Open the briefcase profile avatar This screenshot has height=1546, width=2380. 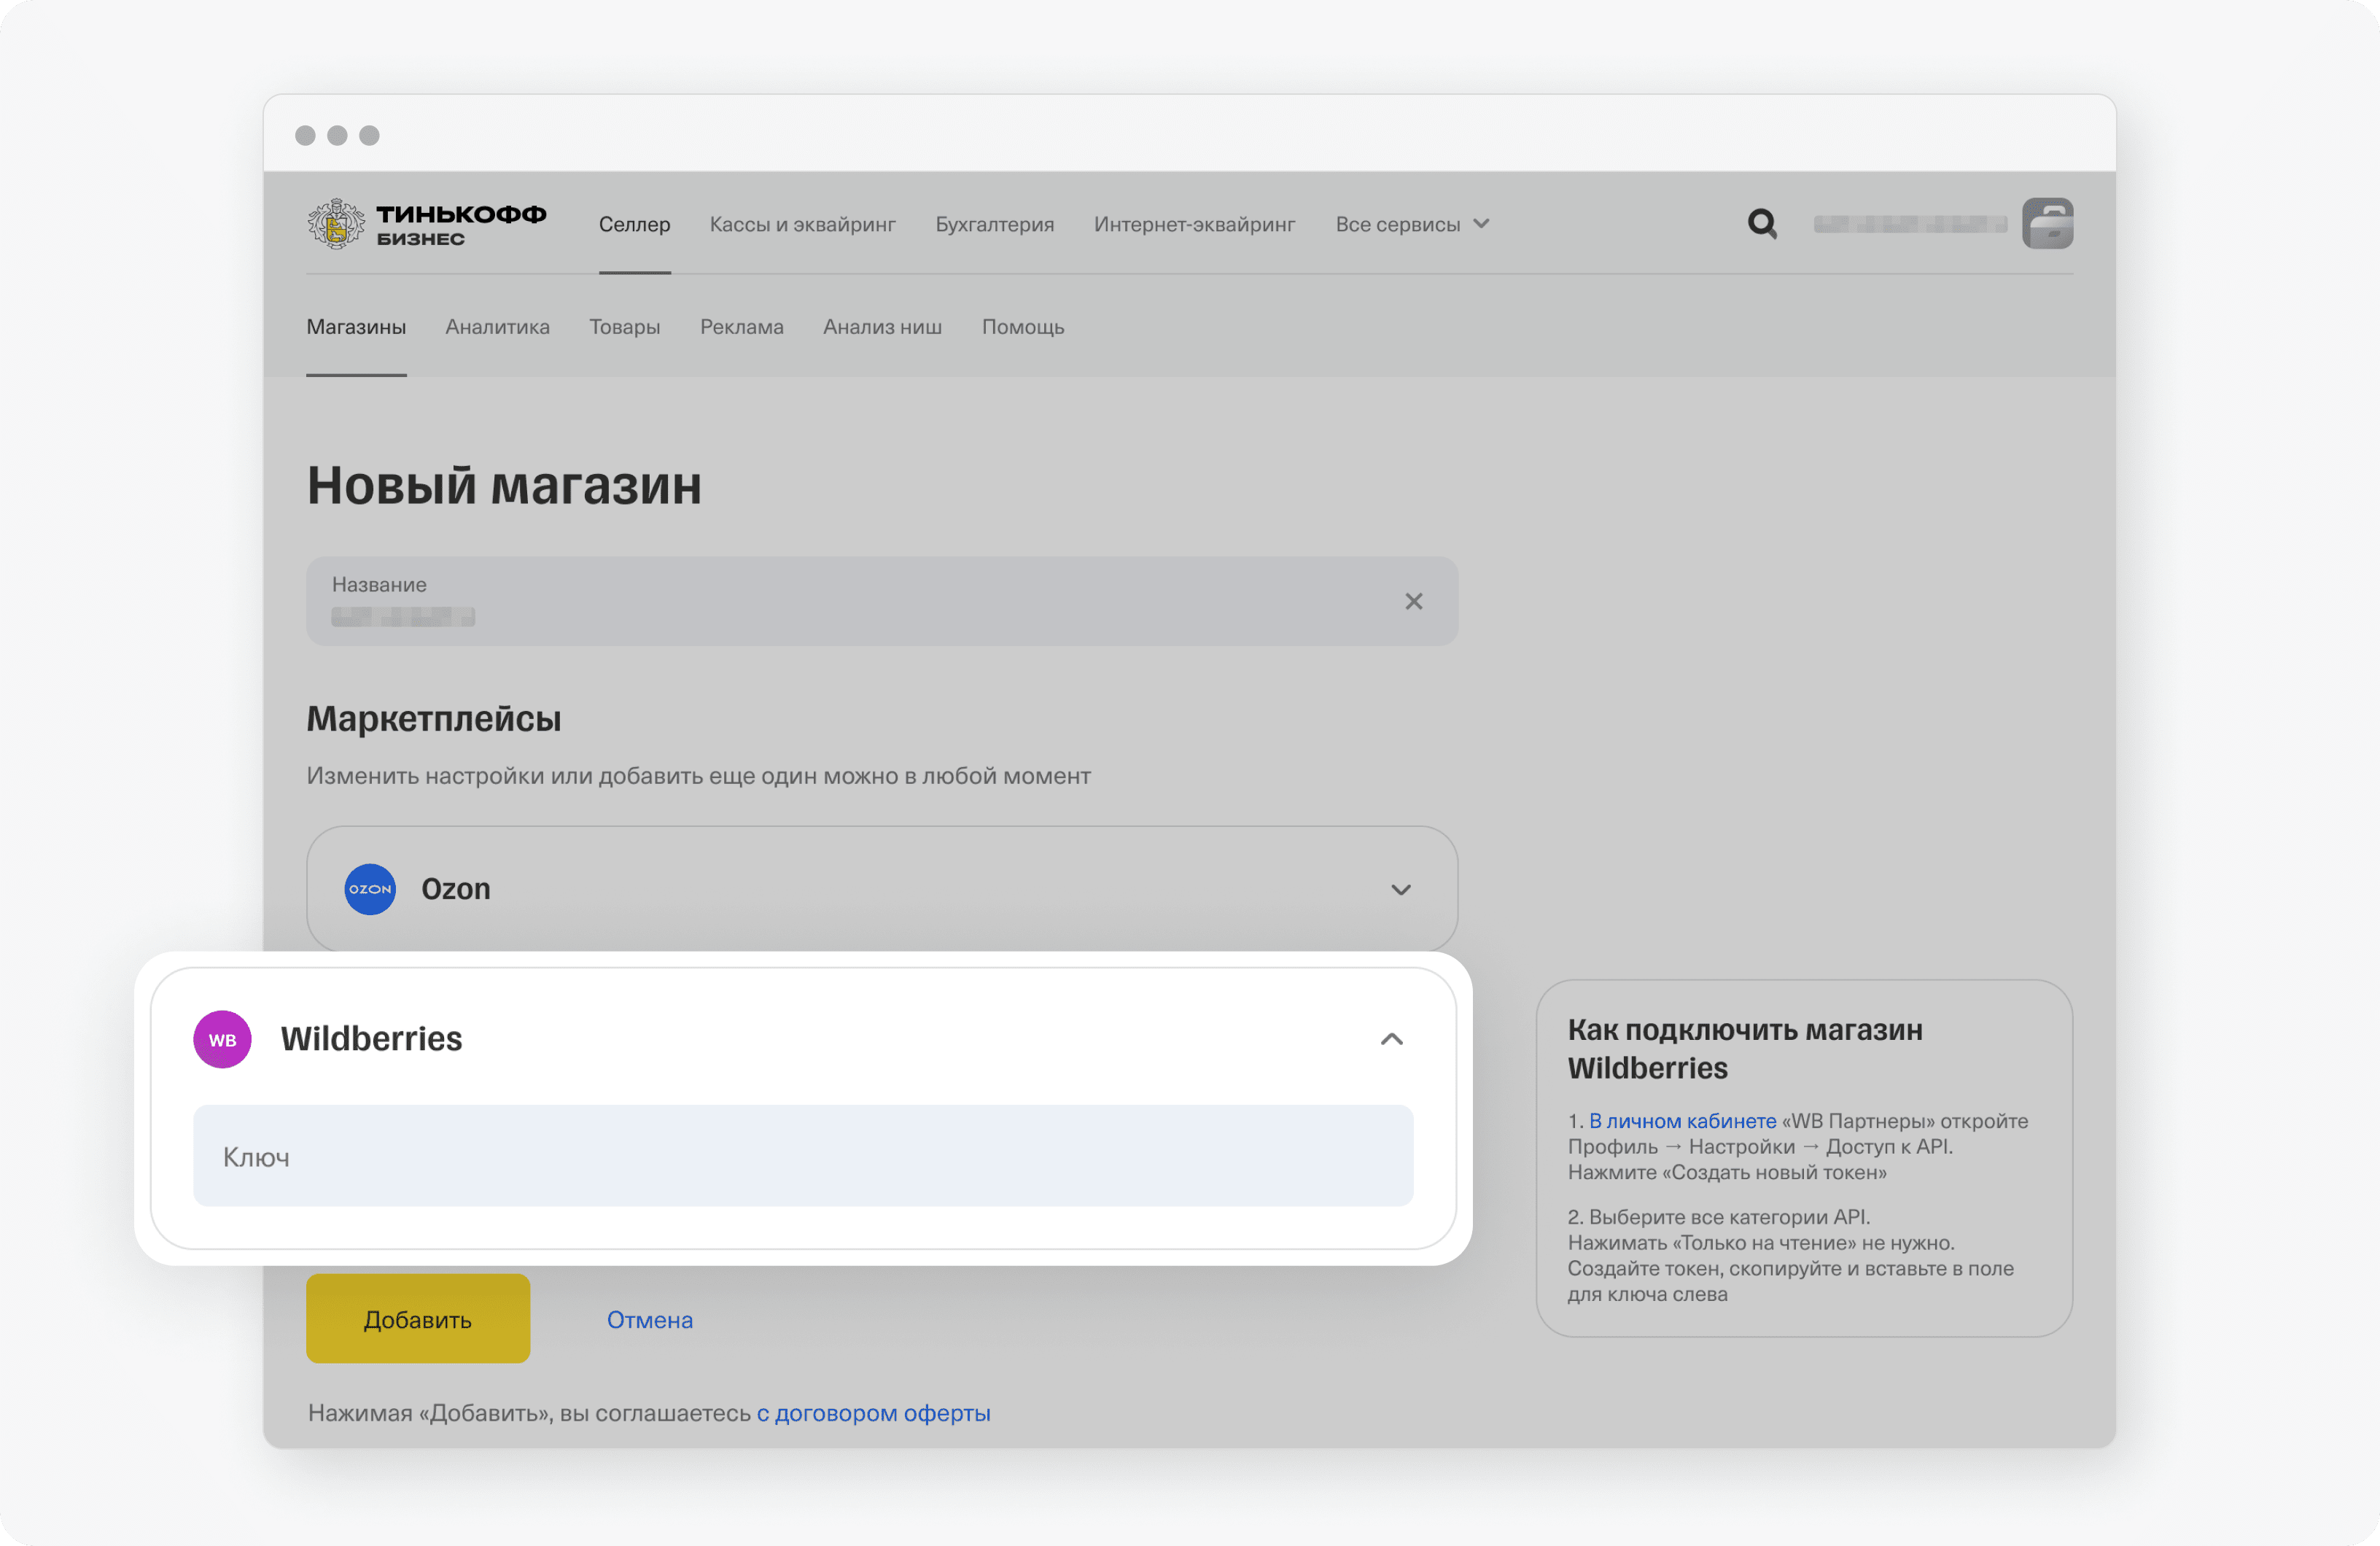click(2047, 223)
